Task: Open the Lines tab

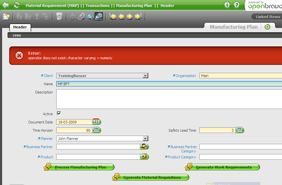Action: (x=17, y=35)
